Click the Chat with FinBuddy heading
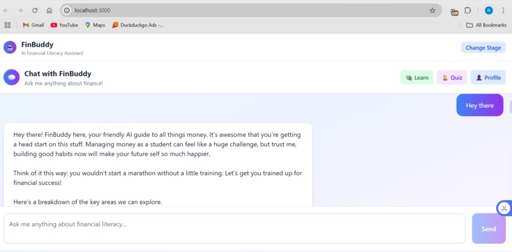Screen dimensions: 512x252 pos(58,73)
